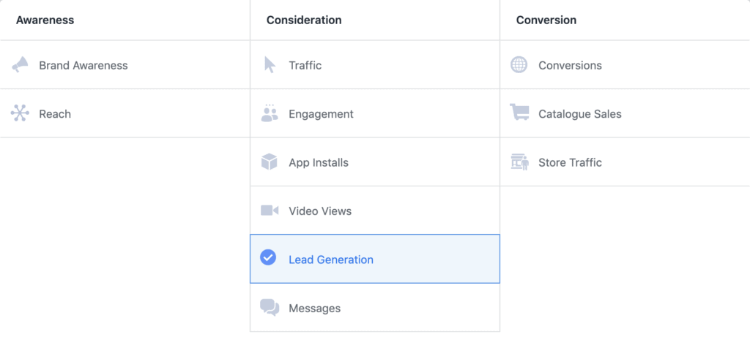This screenshot has width=750, height=340.
Task: Click the Catalogue Sales cart icon
Action: tap(519, 112)
